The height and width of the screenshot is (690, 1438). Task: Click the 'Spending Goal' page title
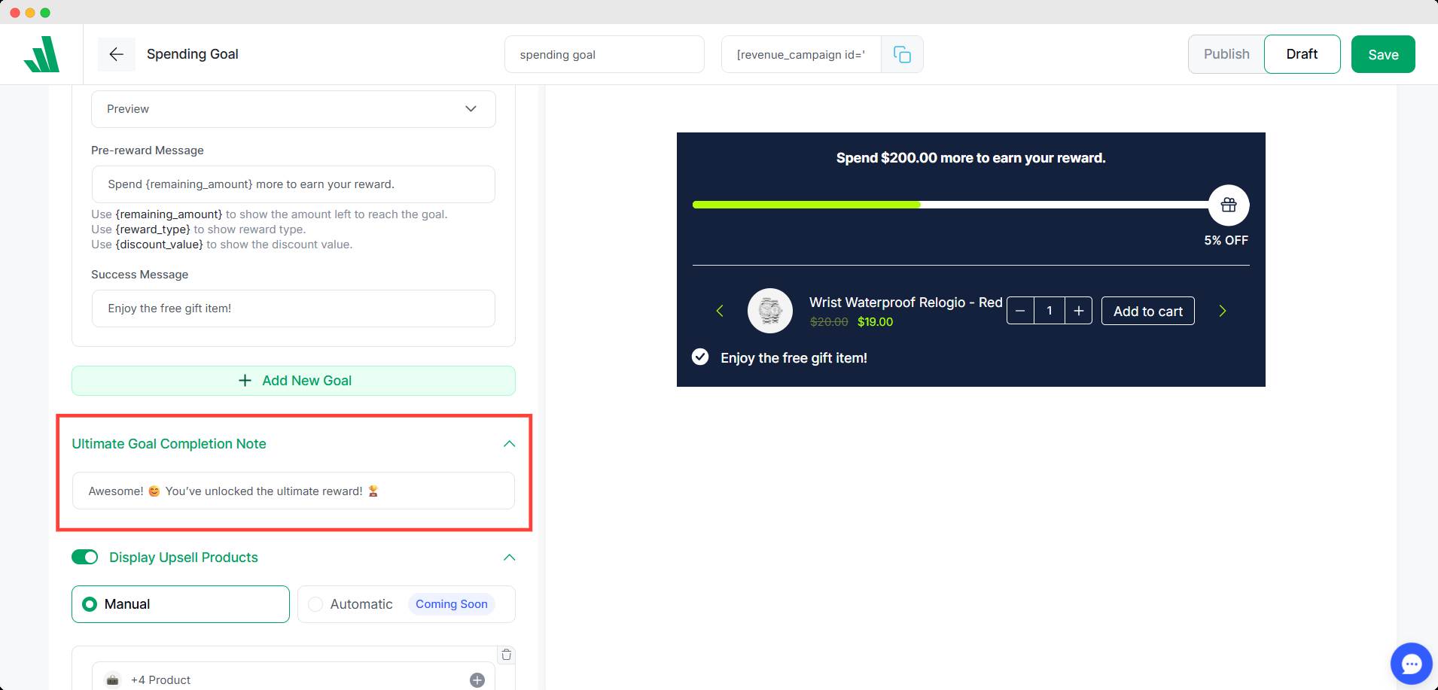[193, 54]
